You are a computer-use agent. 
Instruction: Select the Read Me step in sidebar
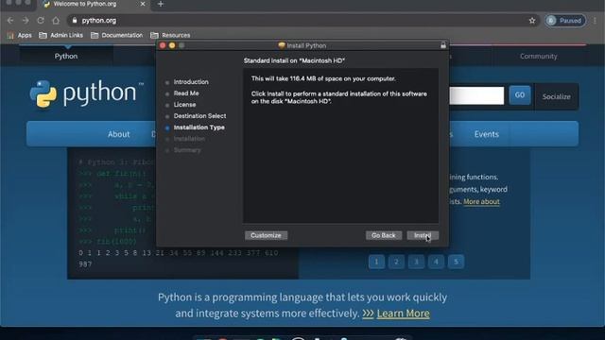(x=186, y=93)
